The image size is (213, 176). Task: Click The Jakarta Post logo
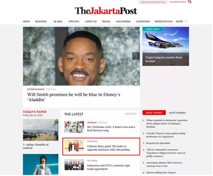pos(106,11)
